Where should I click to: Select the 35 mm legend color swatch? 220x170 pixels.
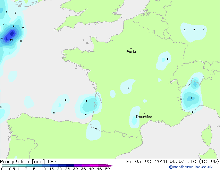coord(86,165)
